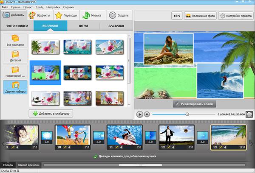Open transition between slides 11 and 12
Image resolution: width=255 pixels, height=173 pixels.
(x=150, y=137)
